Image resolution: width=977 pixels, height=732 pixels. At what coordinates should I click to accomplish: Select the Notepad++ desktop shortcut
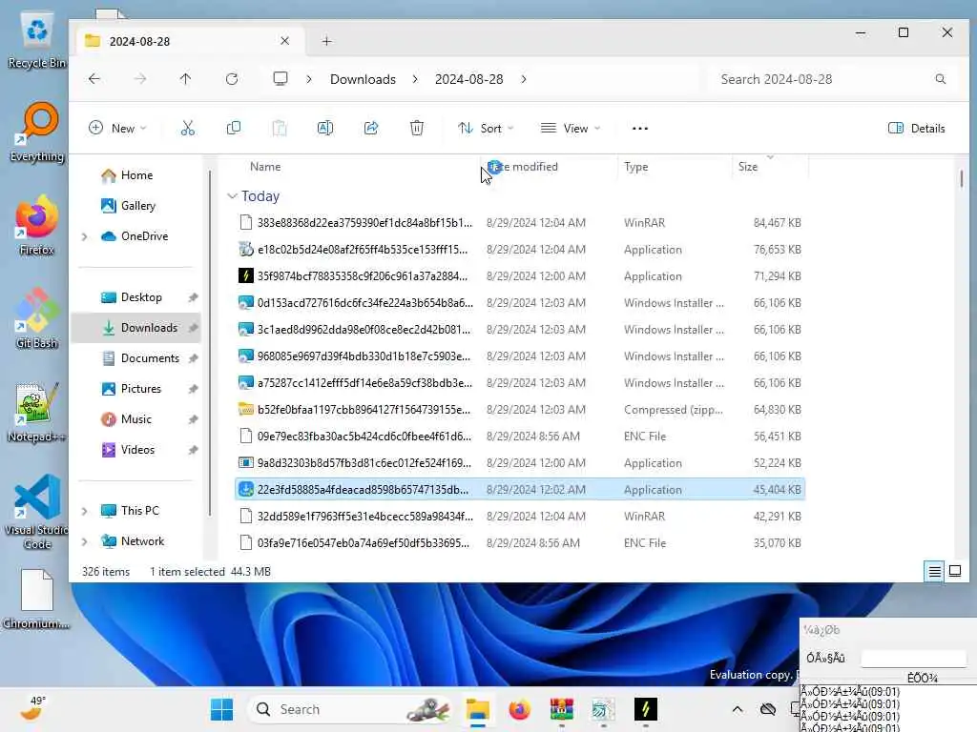[37, 412]
